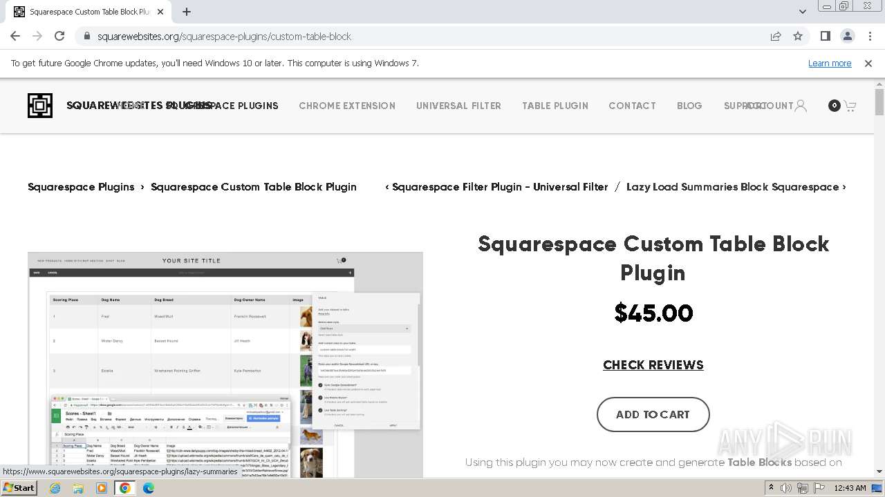Dismiss the Chrome update notification bar
Screen dimensions: 885x497
[868, 63]
